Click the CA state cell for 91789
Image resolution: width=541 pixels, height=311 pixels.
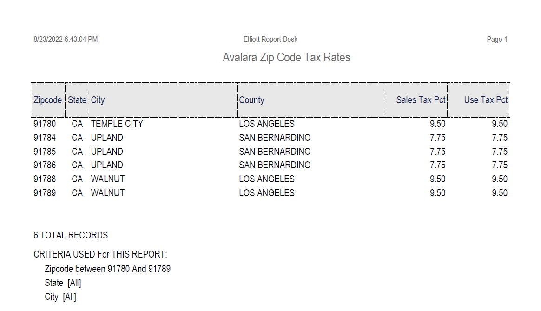click(77, 193)
